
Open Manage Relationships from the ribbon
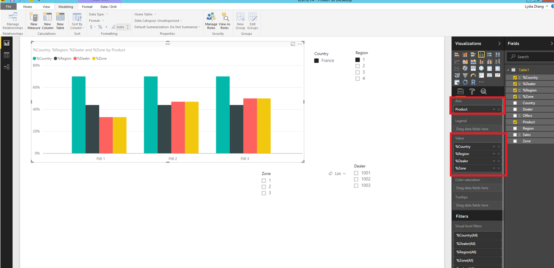[x=13, y=21]
